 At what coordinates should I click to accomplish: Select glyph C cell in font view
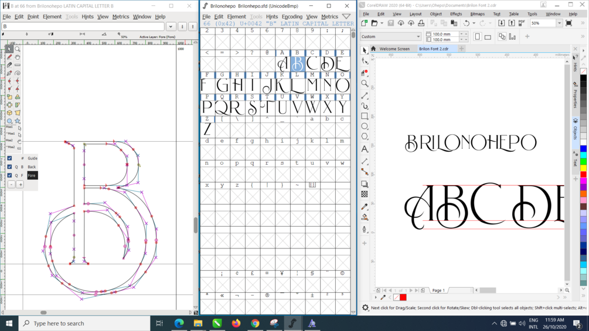tap(312, 63)
